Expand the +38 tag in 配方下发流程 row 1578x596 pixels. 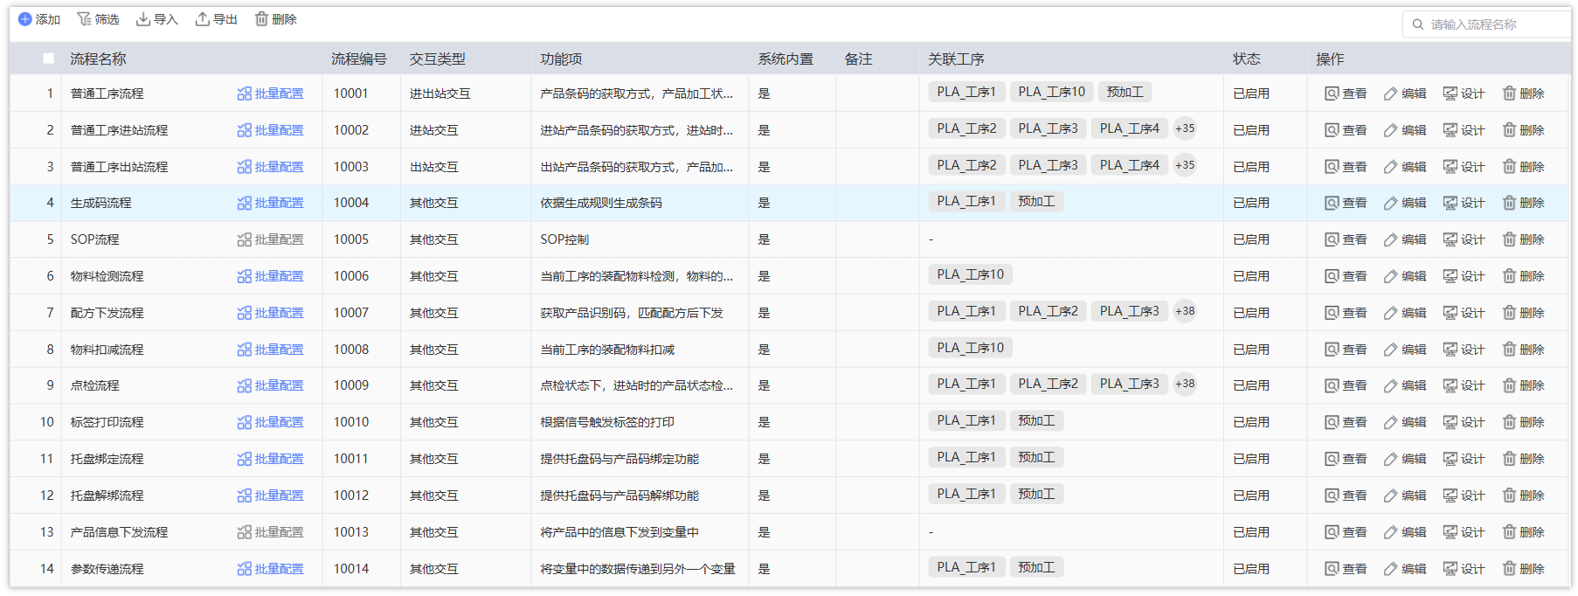(x=1185, y=311)
